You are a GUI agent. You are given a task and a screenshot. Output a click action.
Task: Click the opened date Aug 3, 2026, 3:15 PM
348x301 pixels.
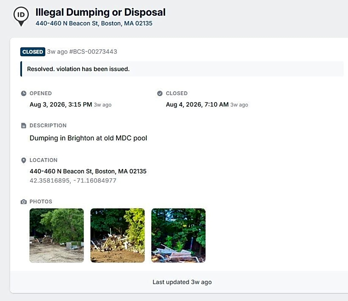point(61,104)
